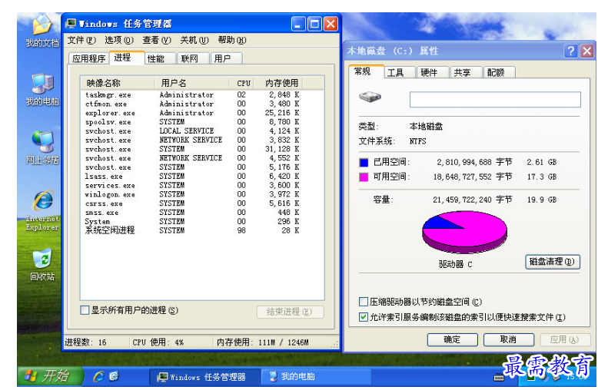Image resolution: width=598 pixels, height=390 pixels.
Task: Switch to 工具 tab in disk properties
Action: (x=399, y=72)
